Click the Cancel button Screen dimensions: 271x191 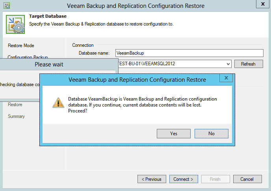coord(247,179)
